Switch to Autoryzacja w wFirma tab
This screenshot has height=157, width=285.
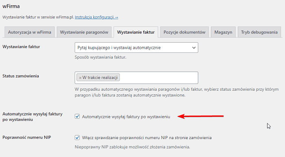tap(29, 32)
